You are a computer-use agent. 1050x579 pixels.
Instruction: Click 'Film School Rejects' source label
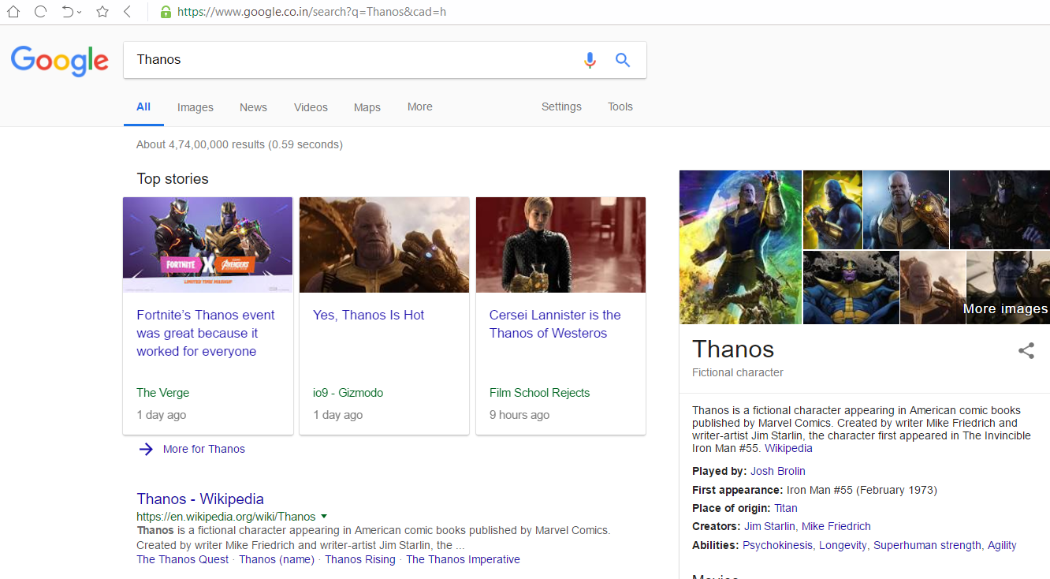[540, 393]
